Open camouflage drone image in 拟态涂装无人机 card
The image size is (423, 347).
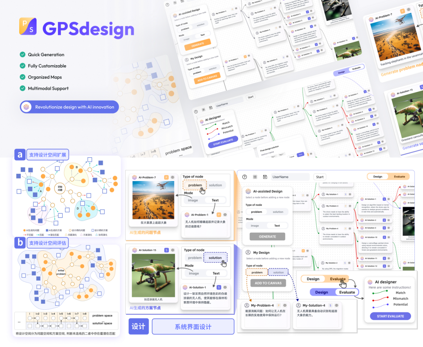click(x=153, y=275)
